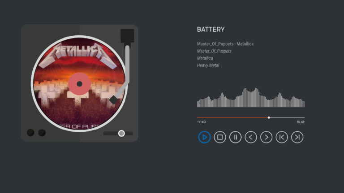Click the turntable's slider knob
The width and height of the screenshot is (344, 193).
[x=121, y=134]
